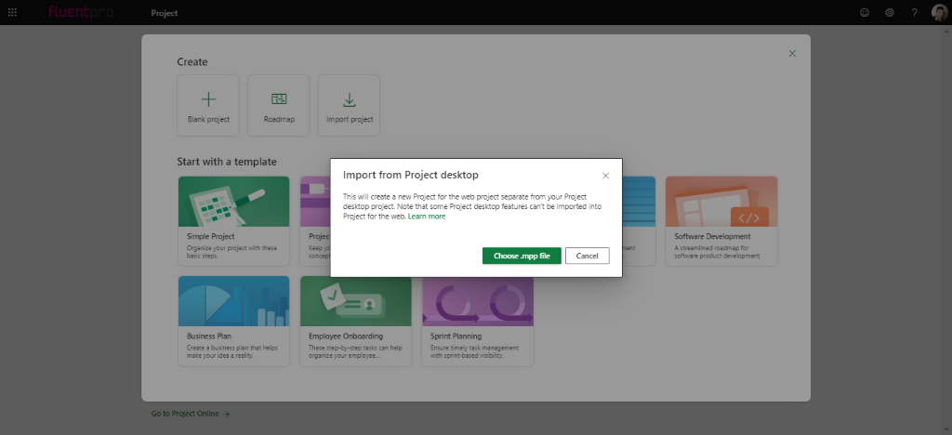
Task: Close the Import from Project desktop dialog
Action: pyautogui.click(x=605, y=176)
